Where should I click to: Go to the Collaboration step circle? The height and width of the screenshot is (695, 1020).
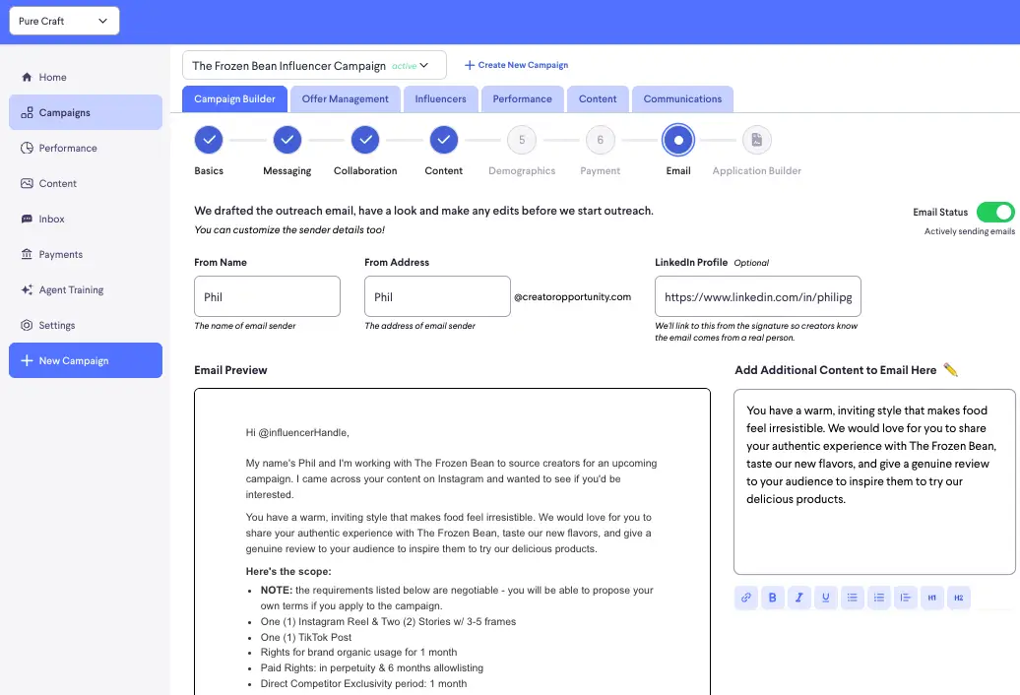(365, 140)
